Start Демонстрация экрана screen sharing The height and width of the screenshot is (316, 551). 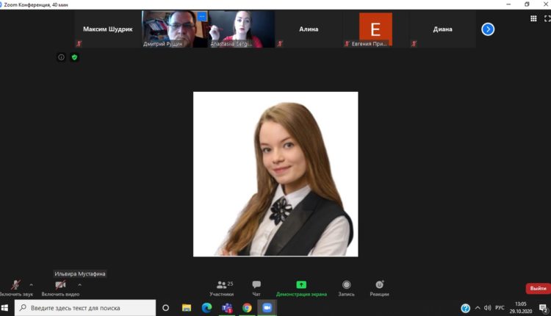coord(301,288)
